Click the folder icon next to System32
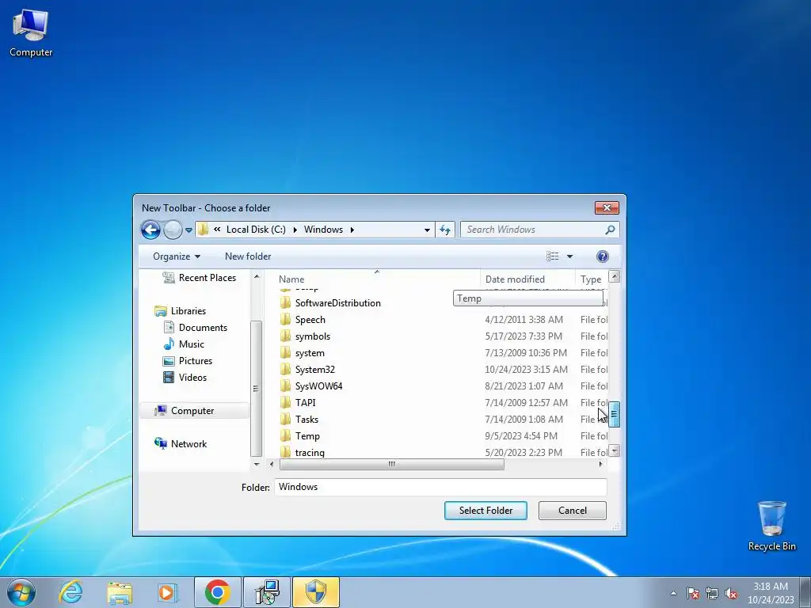This screenshot has height=608, width=811. click(285, 369)
